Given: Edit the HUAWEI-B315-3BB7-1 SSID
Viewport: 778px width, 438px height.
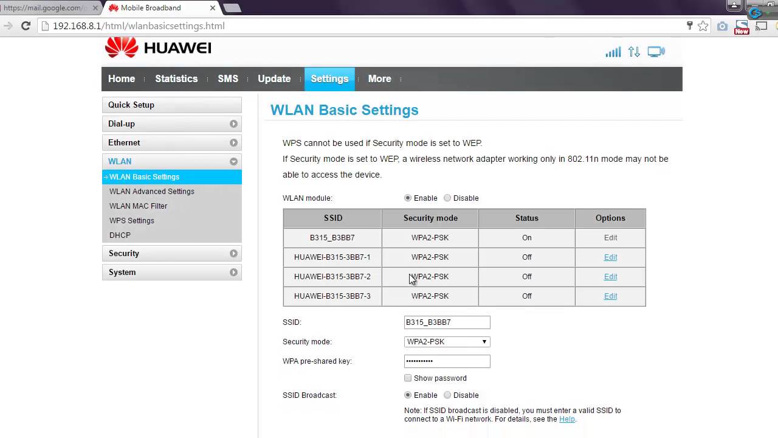Looking at the screenshot, I should [610, 257].
